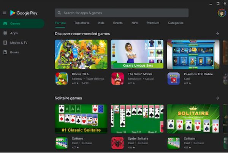The image size is (228, 153).
Task: Open the hamburger navigation menu
Action: pos(4,13)
